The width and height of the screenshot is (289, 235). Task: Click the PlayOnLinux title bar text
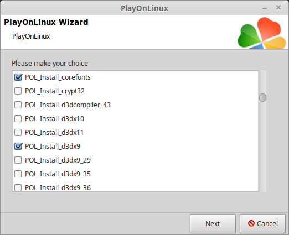click(x=144, y=8)
